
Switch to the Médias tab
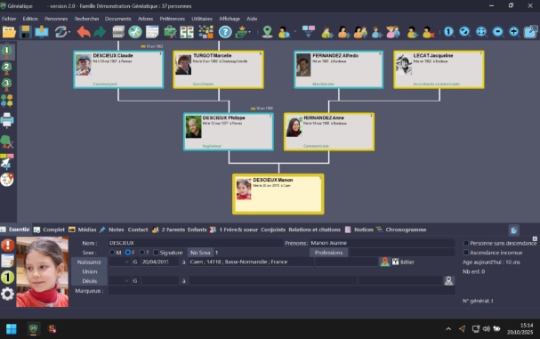coord(83,230)
